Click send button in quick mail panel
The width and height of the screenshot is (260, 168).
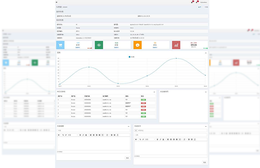(204, 162)
